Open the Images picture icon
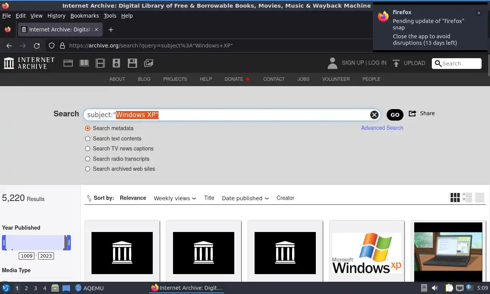 149,63
